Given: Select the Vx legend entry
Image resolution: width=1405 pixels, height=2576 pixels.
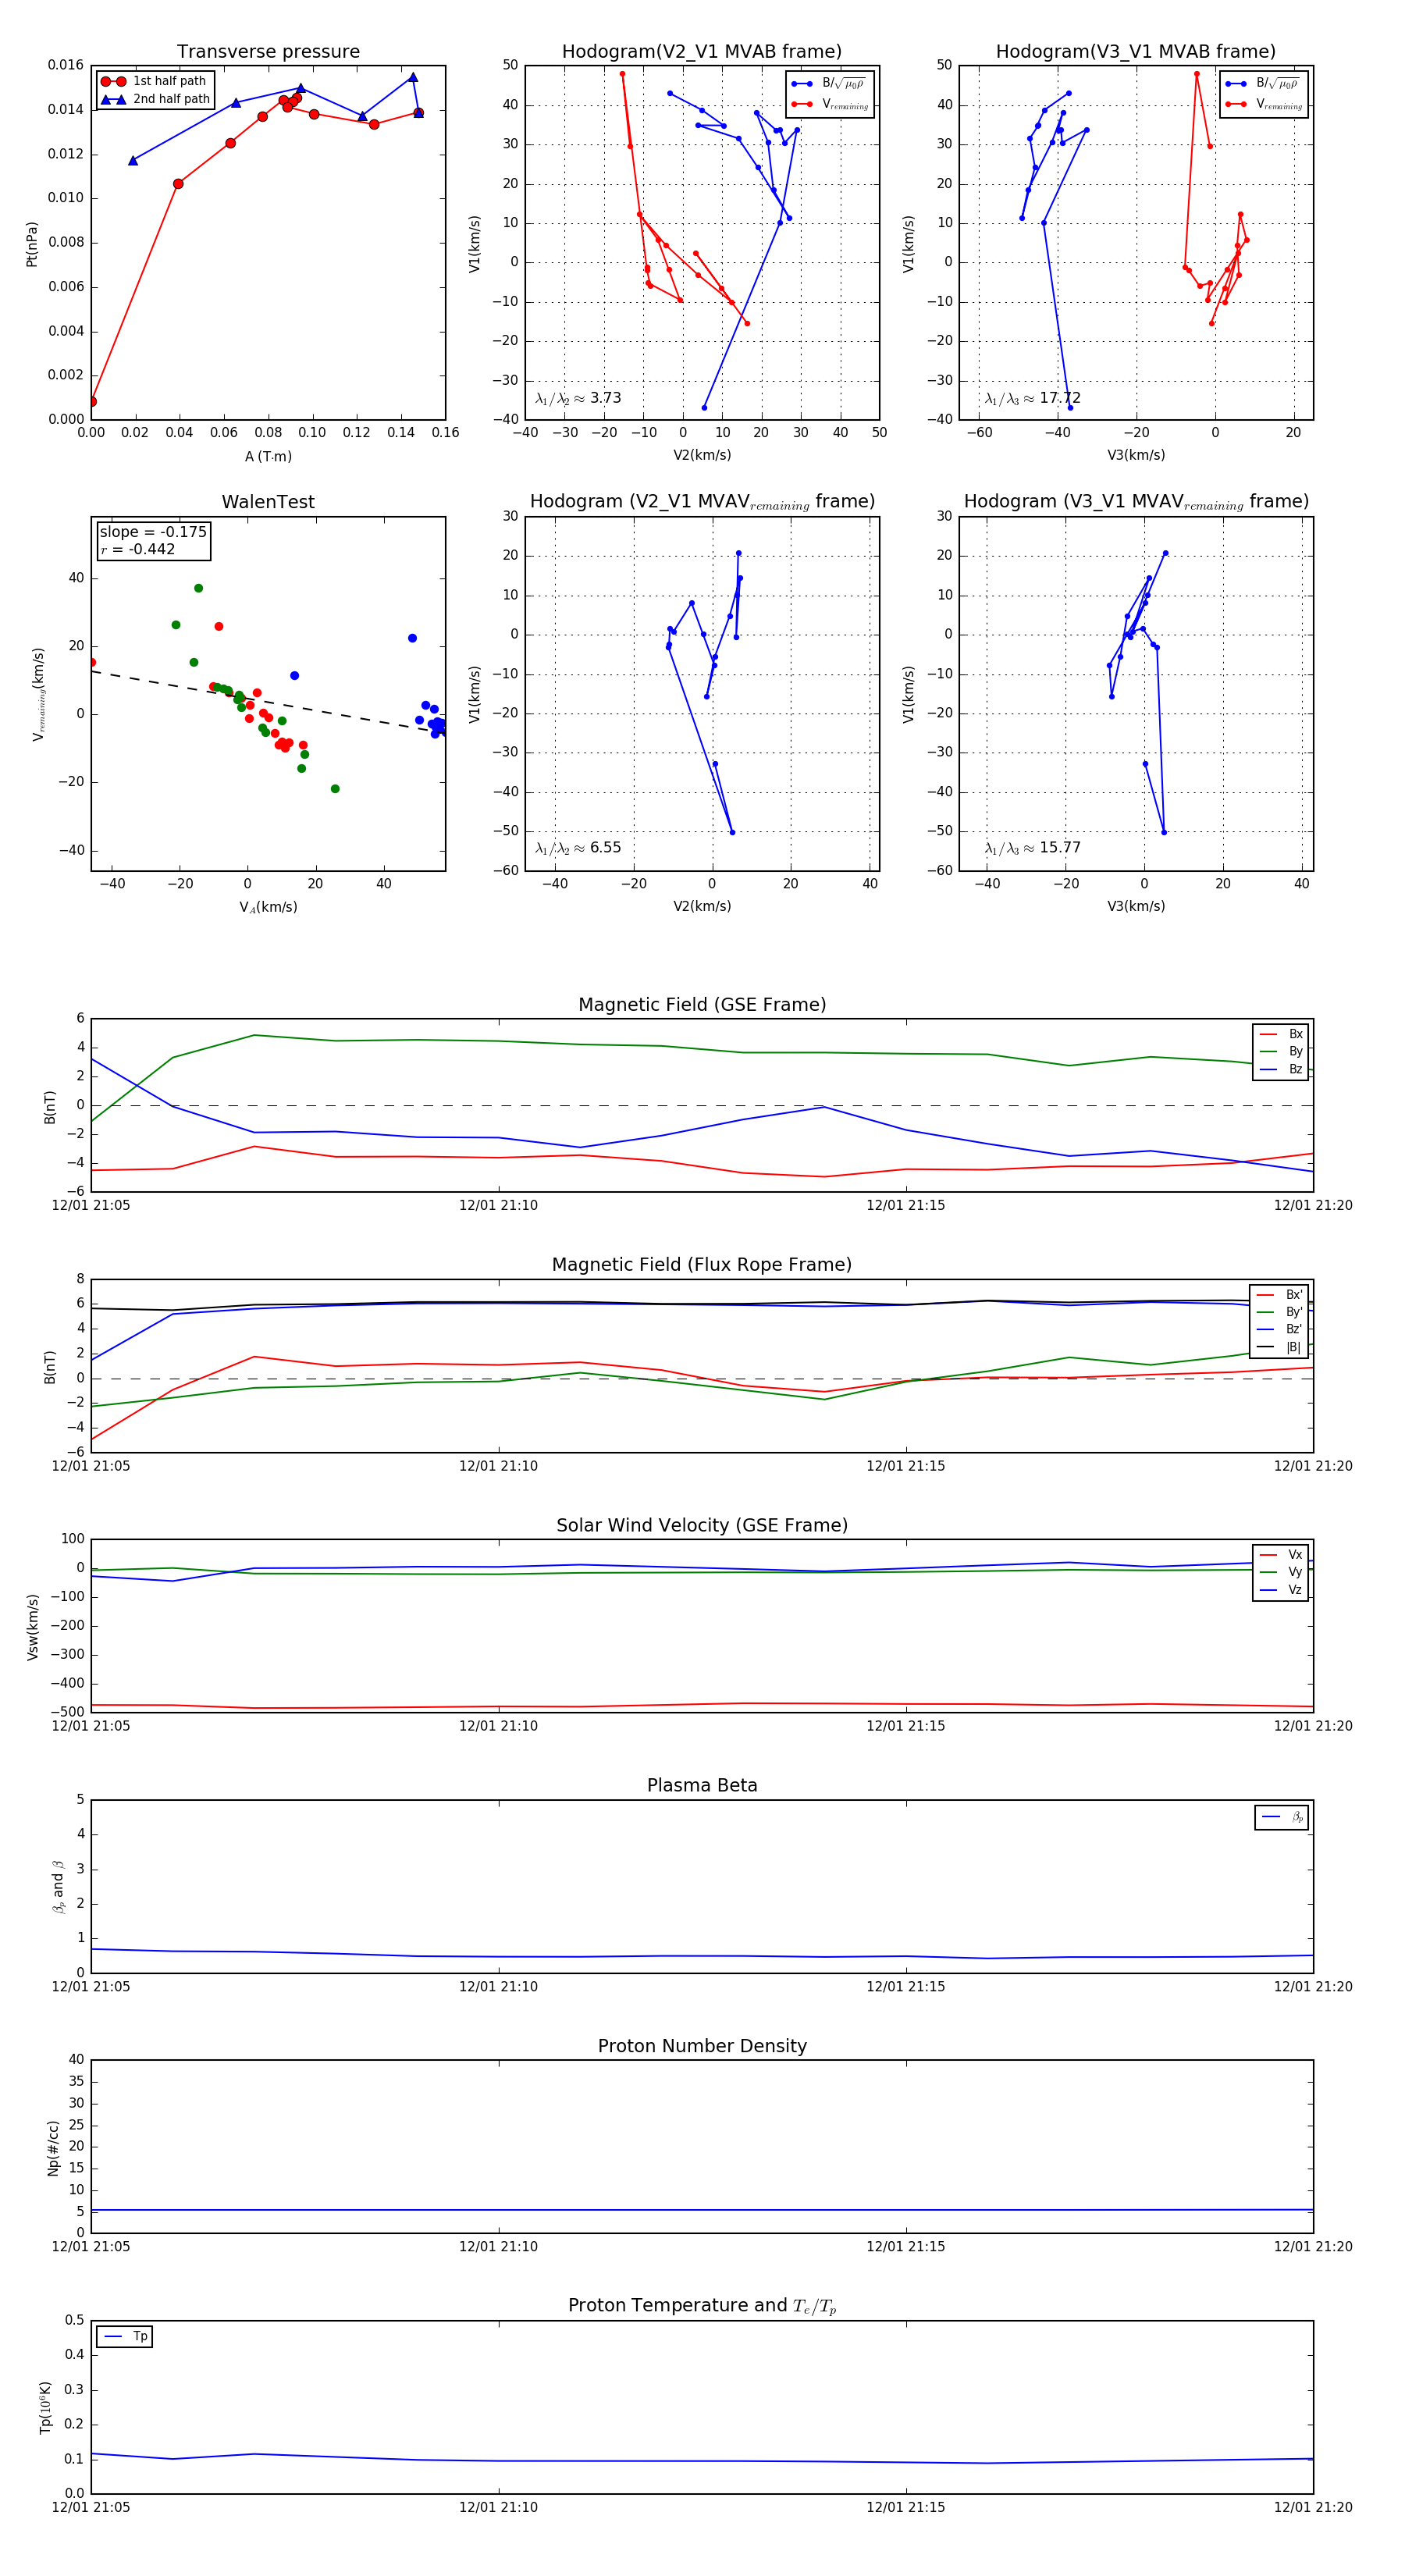Looking at the screenshot, I should (x=1281, y=1555).
